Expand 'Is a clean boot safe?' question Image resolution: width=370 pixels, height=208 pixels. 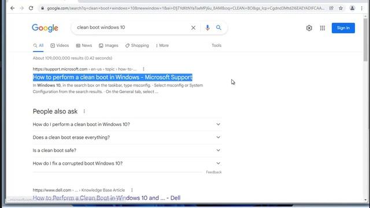(x=127, y=150)
